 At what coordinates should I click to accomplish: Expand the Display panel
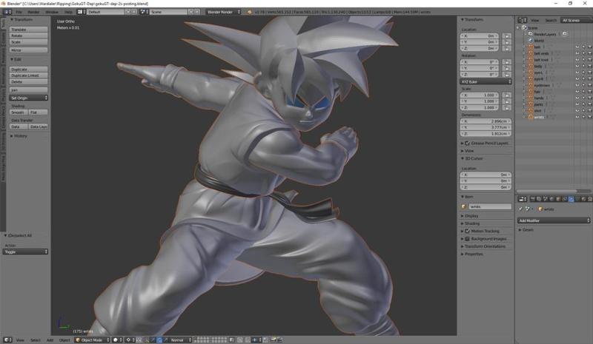(470, 216)
